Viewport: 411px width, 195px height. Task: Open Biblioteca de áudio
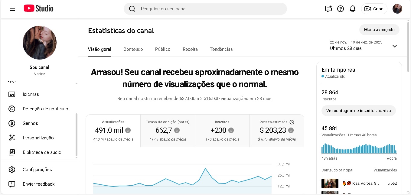42,152
